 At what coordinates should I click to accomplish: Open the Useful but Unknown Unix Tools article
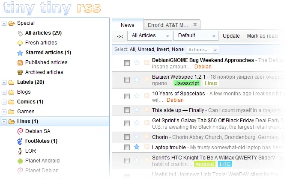(x=215, y=174)
